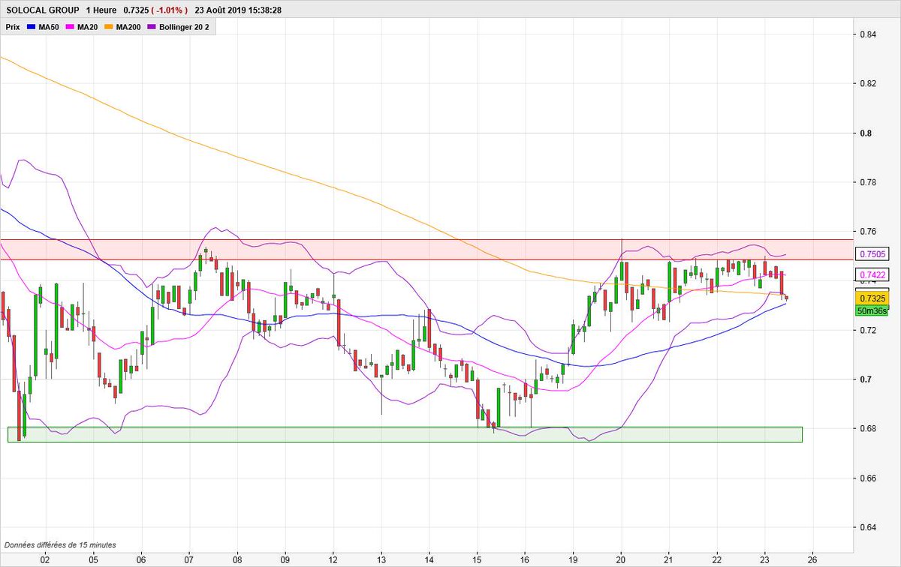Click the 0.72 price axis label

point(867,330)
